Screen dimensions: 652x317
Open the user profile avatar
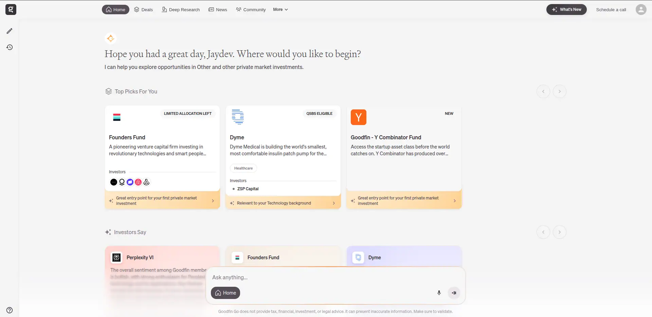(x=641, y=10)
